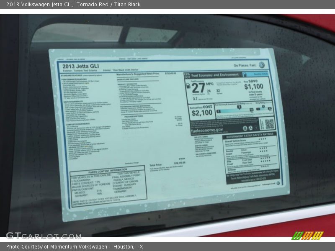Screen dimensions: 335x251
Task: Click the Volkswagen logo beside Go Places. Fast.
Action: tap(262, 65)
